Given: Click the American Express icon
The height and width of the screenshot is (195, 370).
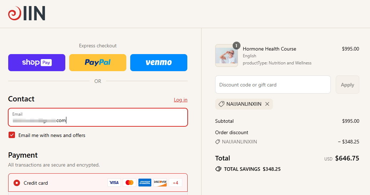Looking at the screenshot, I should tap(145, 183).
